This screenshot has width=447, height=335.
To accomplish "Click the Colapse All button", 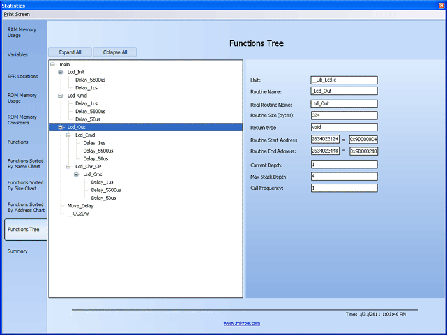I will pyautogui.click(x=115, y=52).
